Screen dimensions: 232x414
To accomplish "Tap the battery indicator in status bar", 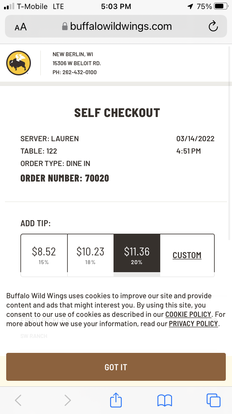I will (x=221, y=6).
